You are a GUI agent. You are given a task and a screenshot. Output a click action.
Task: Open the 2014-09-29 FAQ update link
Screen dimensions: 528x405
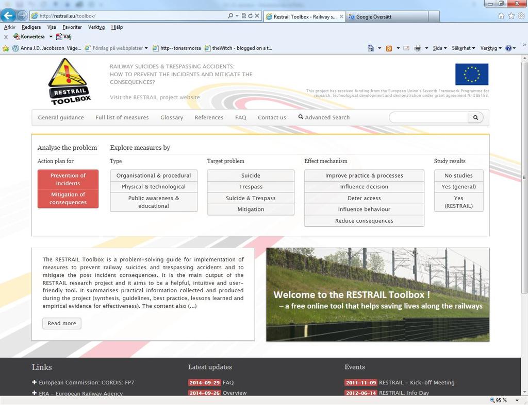click(x=211, y=382)
